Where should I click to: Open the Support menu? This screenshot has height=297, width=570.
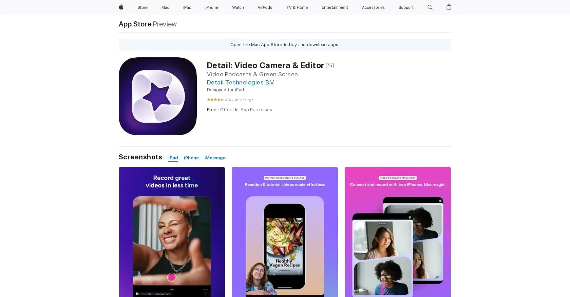[406, 7]
